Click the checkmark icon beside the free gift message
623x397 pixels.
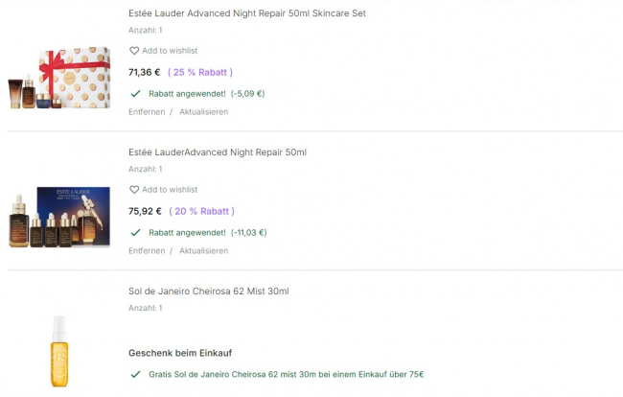point(135,374)
